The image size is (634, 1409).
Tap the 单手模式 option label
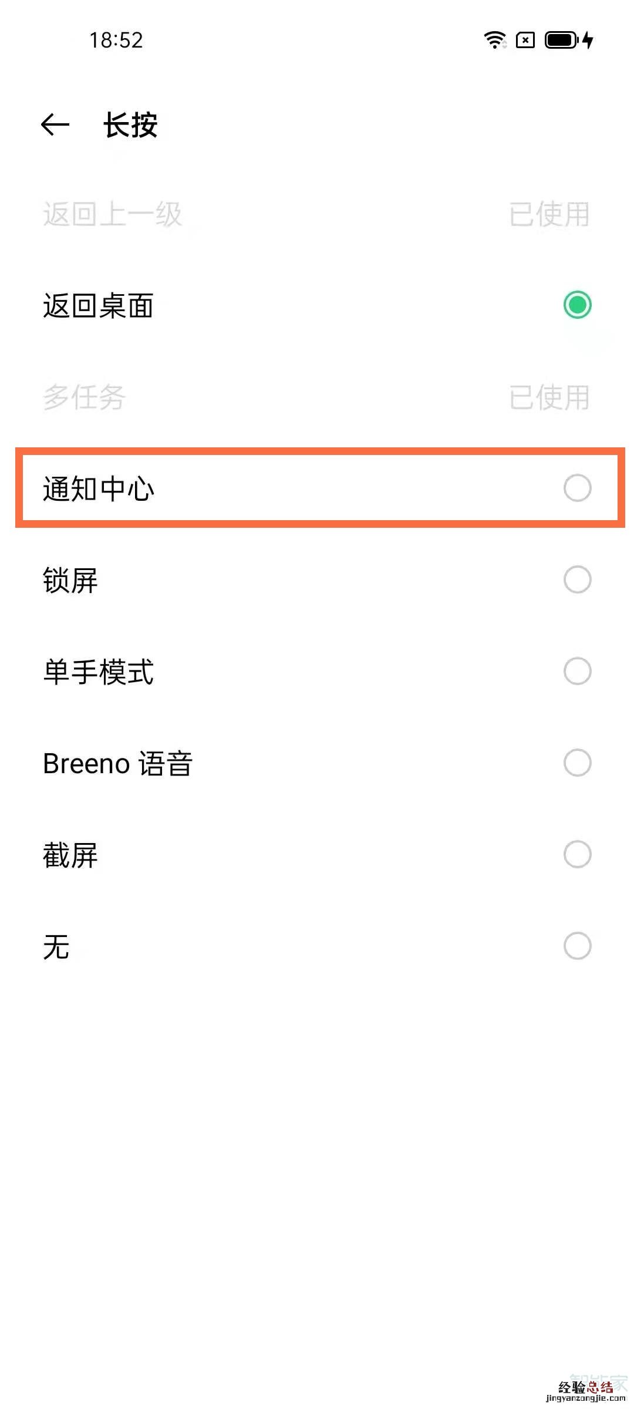coord(99,672)
